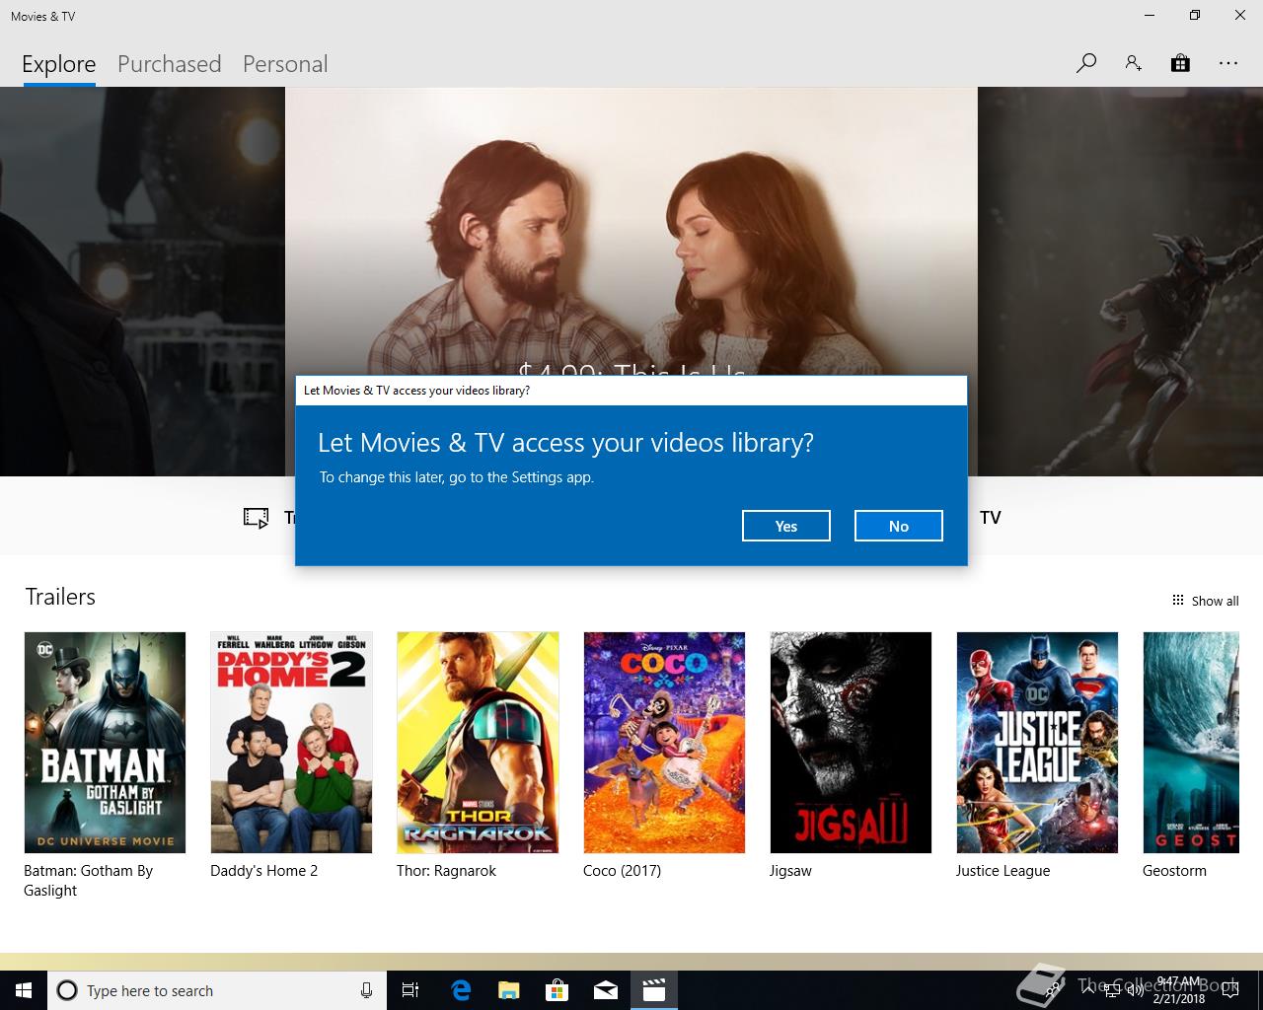This screenshot has height=1010, width=1263.
Task: Click the Batman: Gotham By Gaslight title text
Action: pos(88,881)
